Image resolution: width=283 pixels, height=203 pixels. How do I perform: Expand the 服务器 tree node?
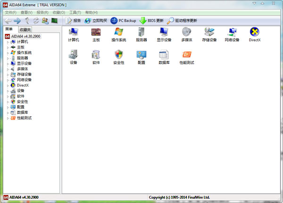click(8, 59)
